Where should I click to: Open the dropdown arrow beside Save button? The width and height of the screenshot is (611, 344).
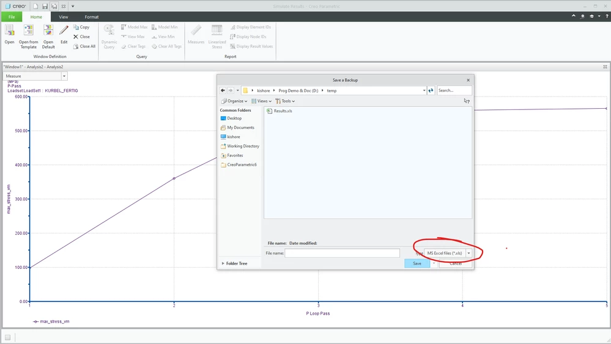pyautogui.click(x=434, y=263)
